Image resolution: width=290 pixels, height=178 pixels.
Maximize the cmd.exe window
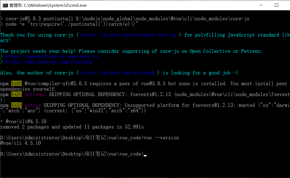[276, 5]
